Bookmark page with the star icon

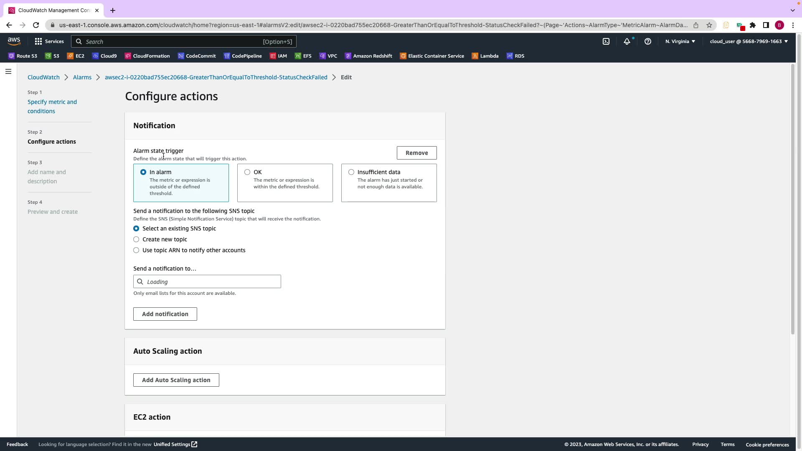[709, 25]
